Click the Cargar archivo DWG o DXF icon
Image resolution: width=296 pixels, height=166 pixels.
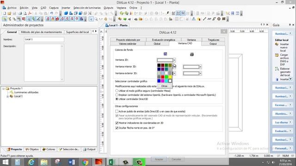click(x=277, y=55)
